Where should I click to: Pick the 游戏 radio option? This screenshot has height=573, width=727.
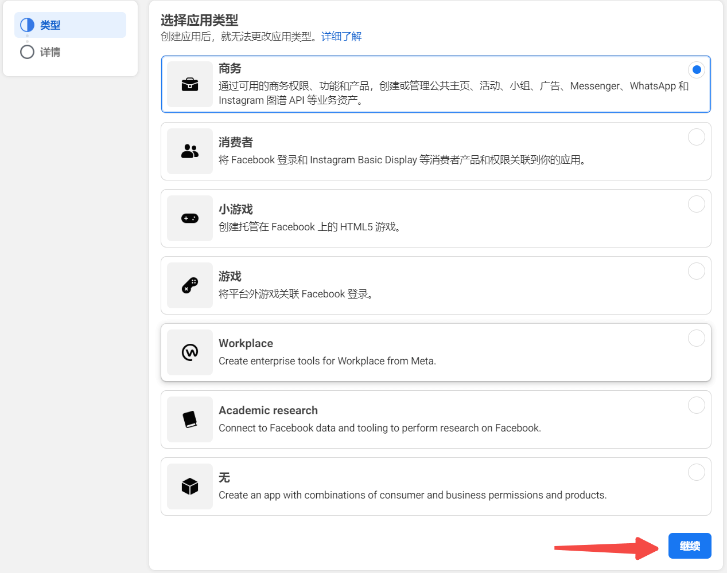click(x=696, y=271)
